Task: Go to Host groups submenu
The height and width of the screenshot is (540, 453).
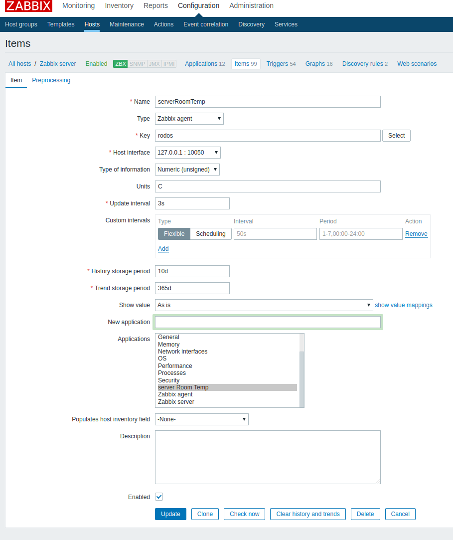Action: click(x=21, y=24)
